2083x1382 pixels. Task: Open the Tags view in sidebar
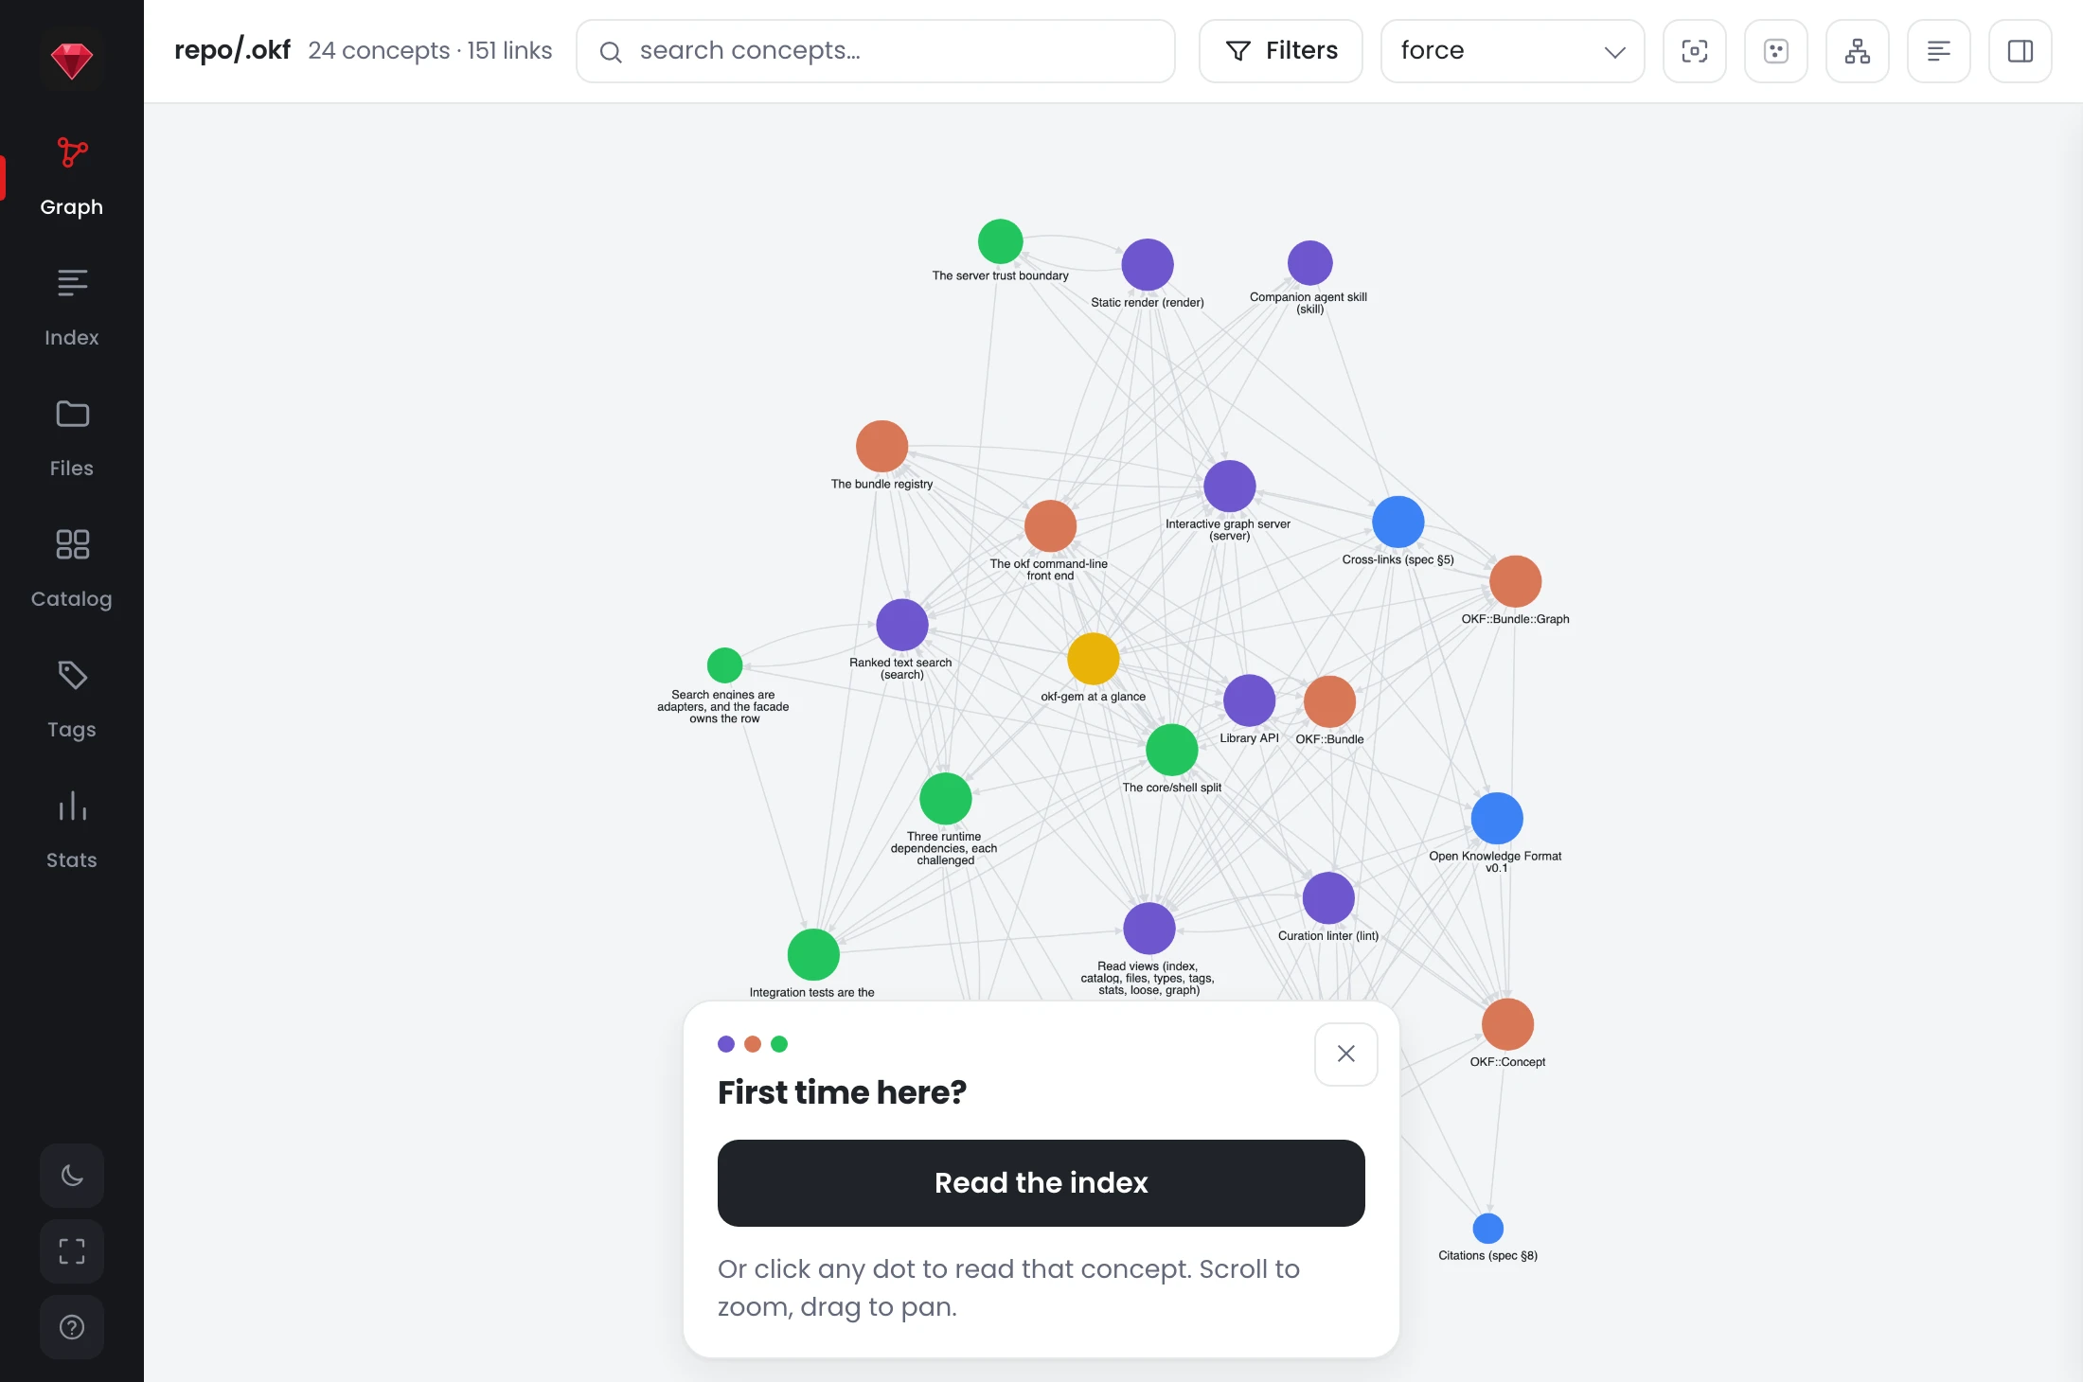click(72, 700)
